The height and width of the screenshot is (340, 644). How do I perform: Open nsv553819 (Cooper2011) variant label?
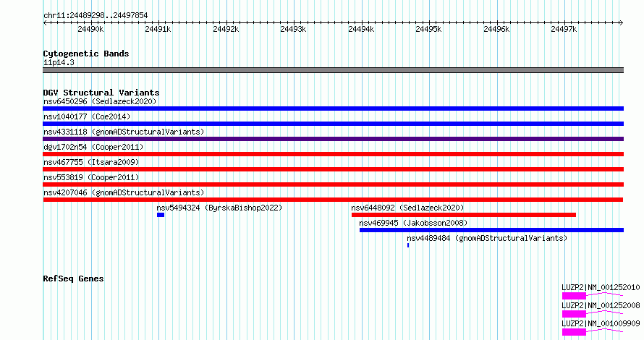pyautogui.click(x=91, y=177)
